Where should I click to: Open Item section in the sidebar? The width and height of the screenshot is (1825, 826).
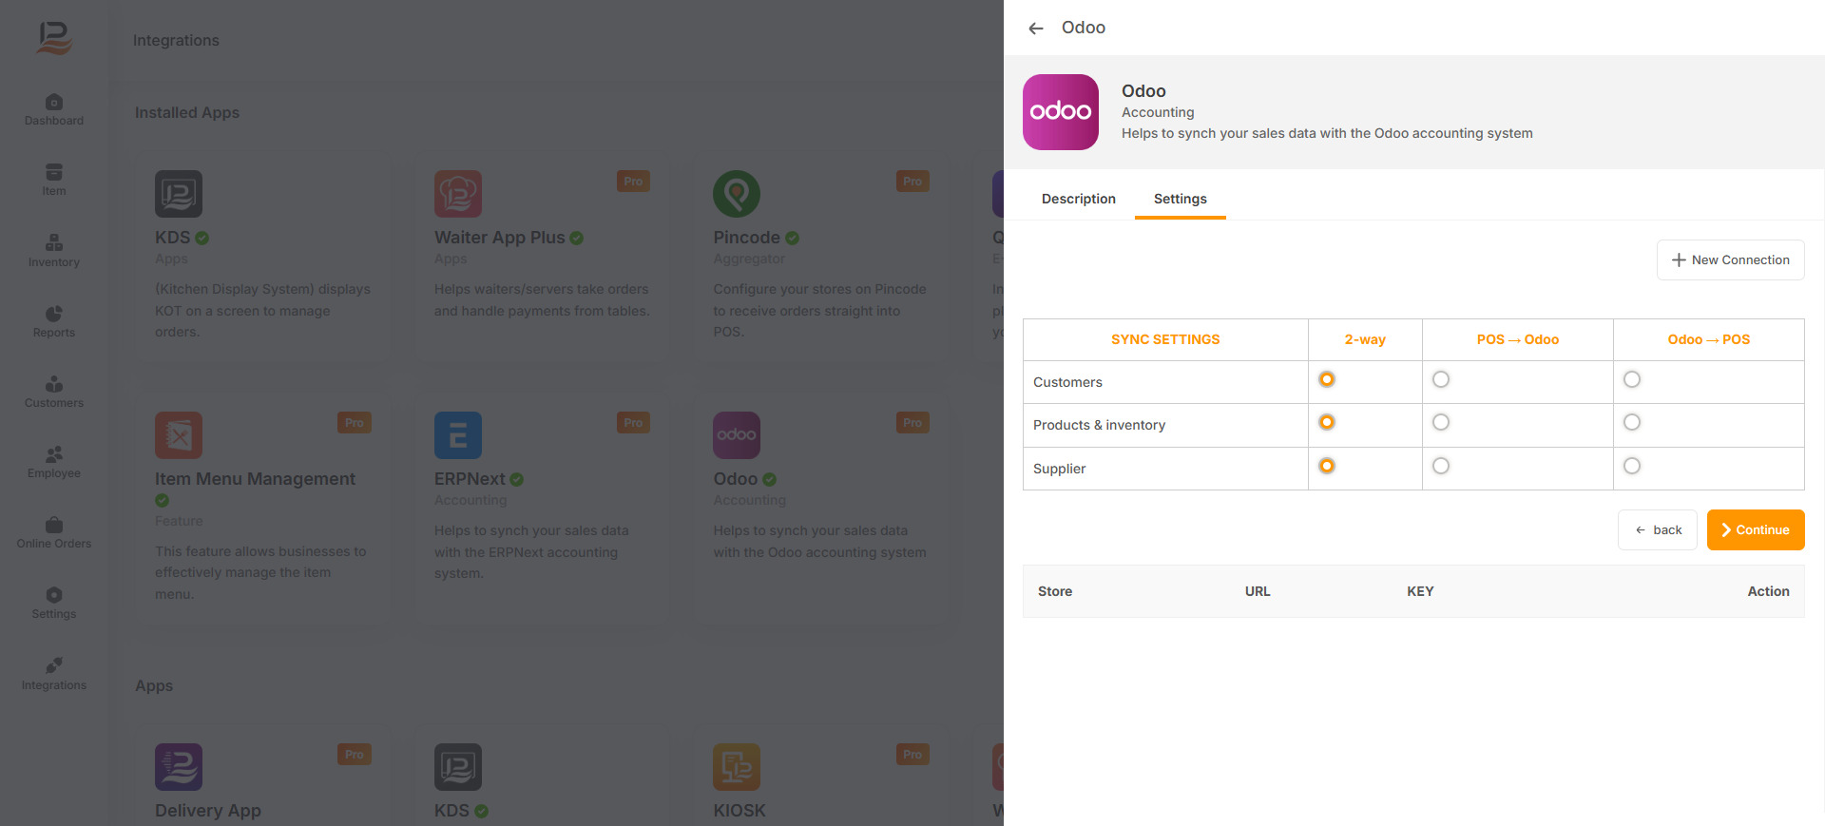click(x=54, y=180)
